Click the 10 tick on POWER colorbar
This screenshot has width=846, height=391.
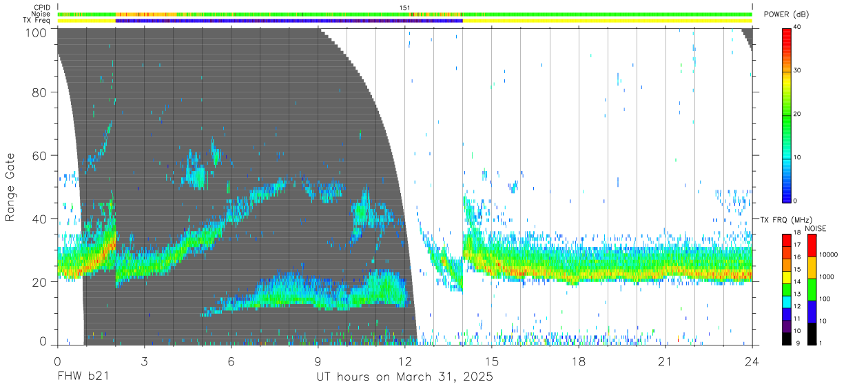click(x=798, y=157)
